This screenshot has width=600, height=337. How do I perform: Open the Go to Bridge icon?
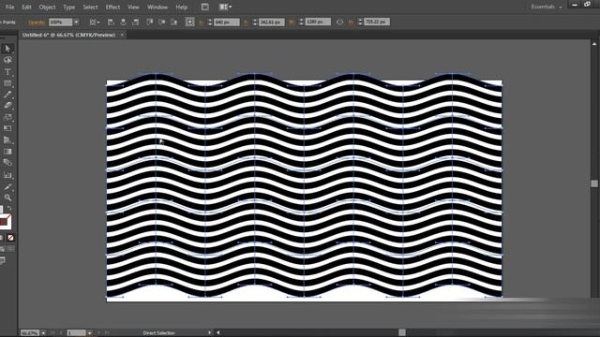click(205, 7)
